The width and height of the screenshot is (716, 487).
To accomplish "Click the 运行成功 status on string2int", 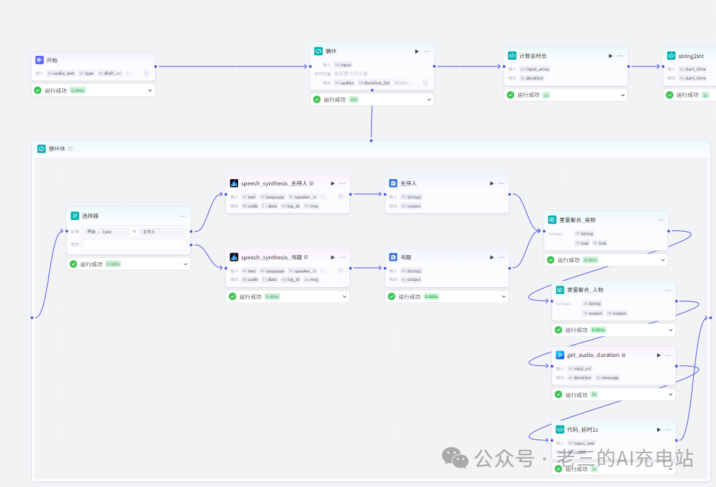I will [x=687, y=95].
